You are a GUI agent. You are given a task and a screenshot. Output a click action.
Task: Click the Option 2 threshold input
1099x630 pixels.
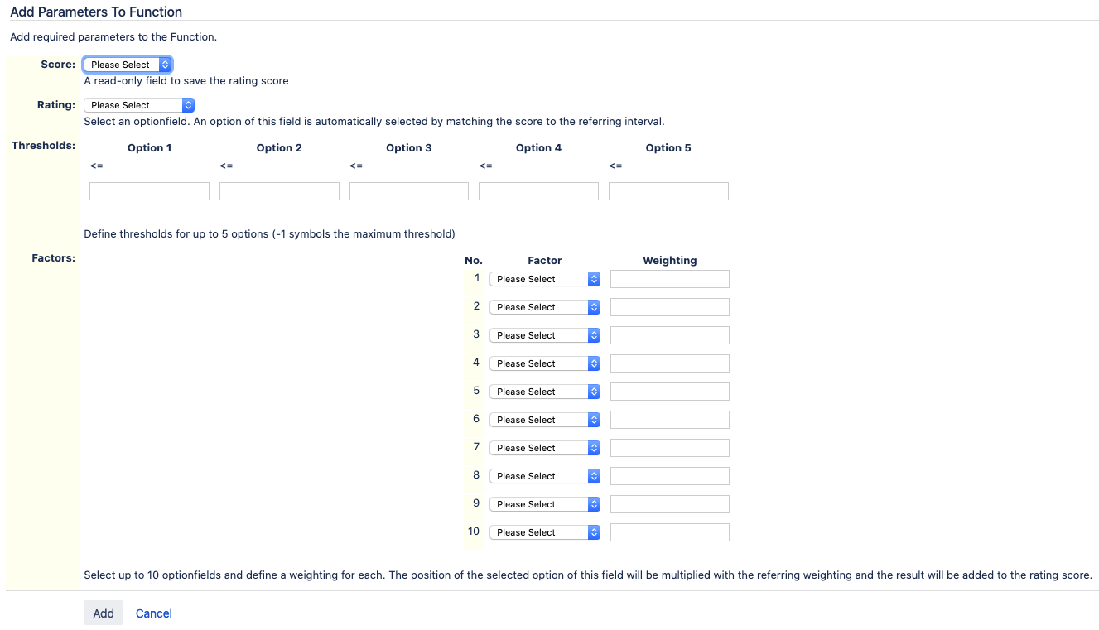tap(279, 191)
